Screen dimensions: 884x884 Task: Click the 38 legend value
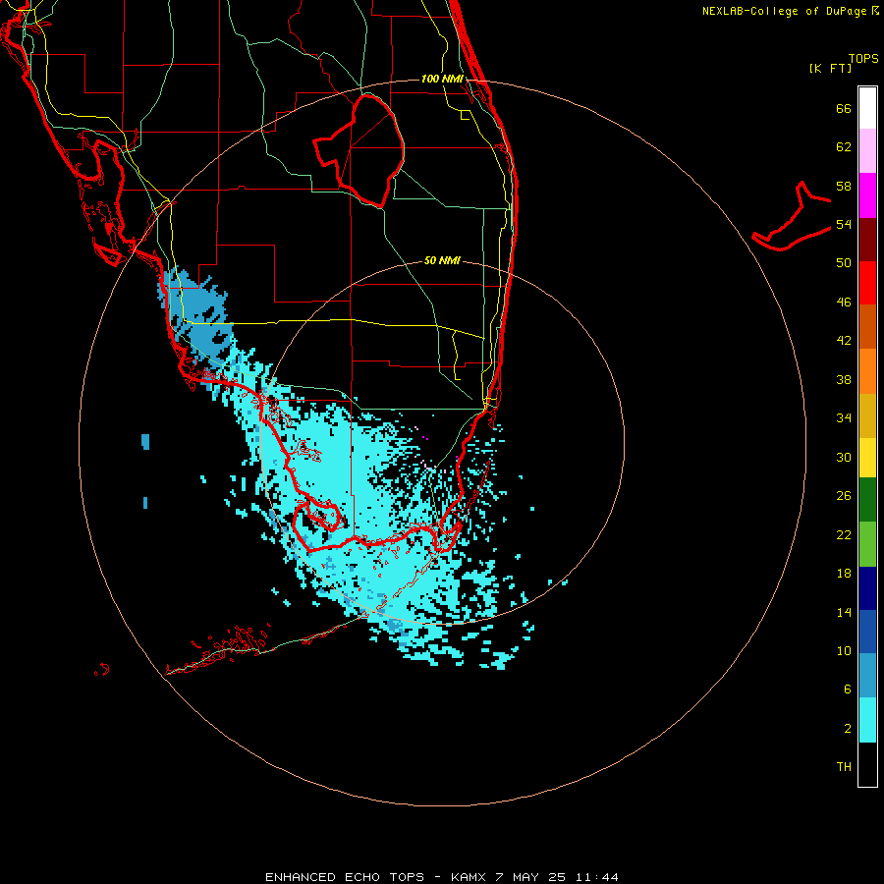point(844,379)
